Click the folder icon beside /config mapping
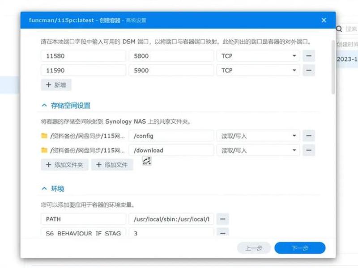This screenshot has width=358, height=268. (x=44, y=136)
